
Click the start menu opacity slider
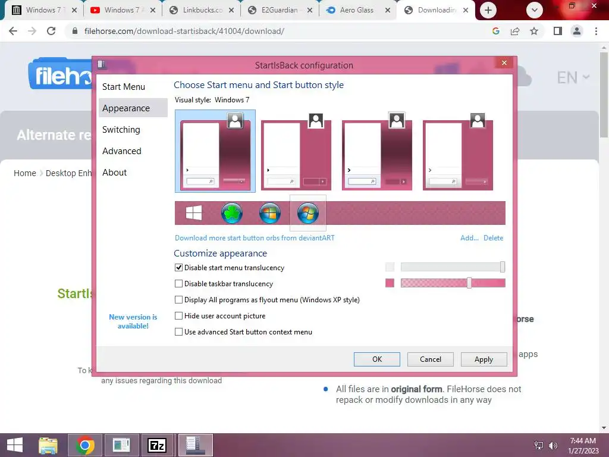pos(453,267)
